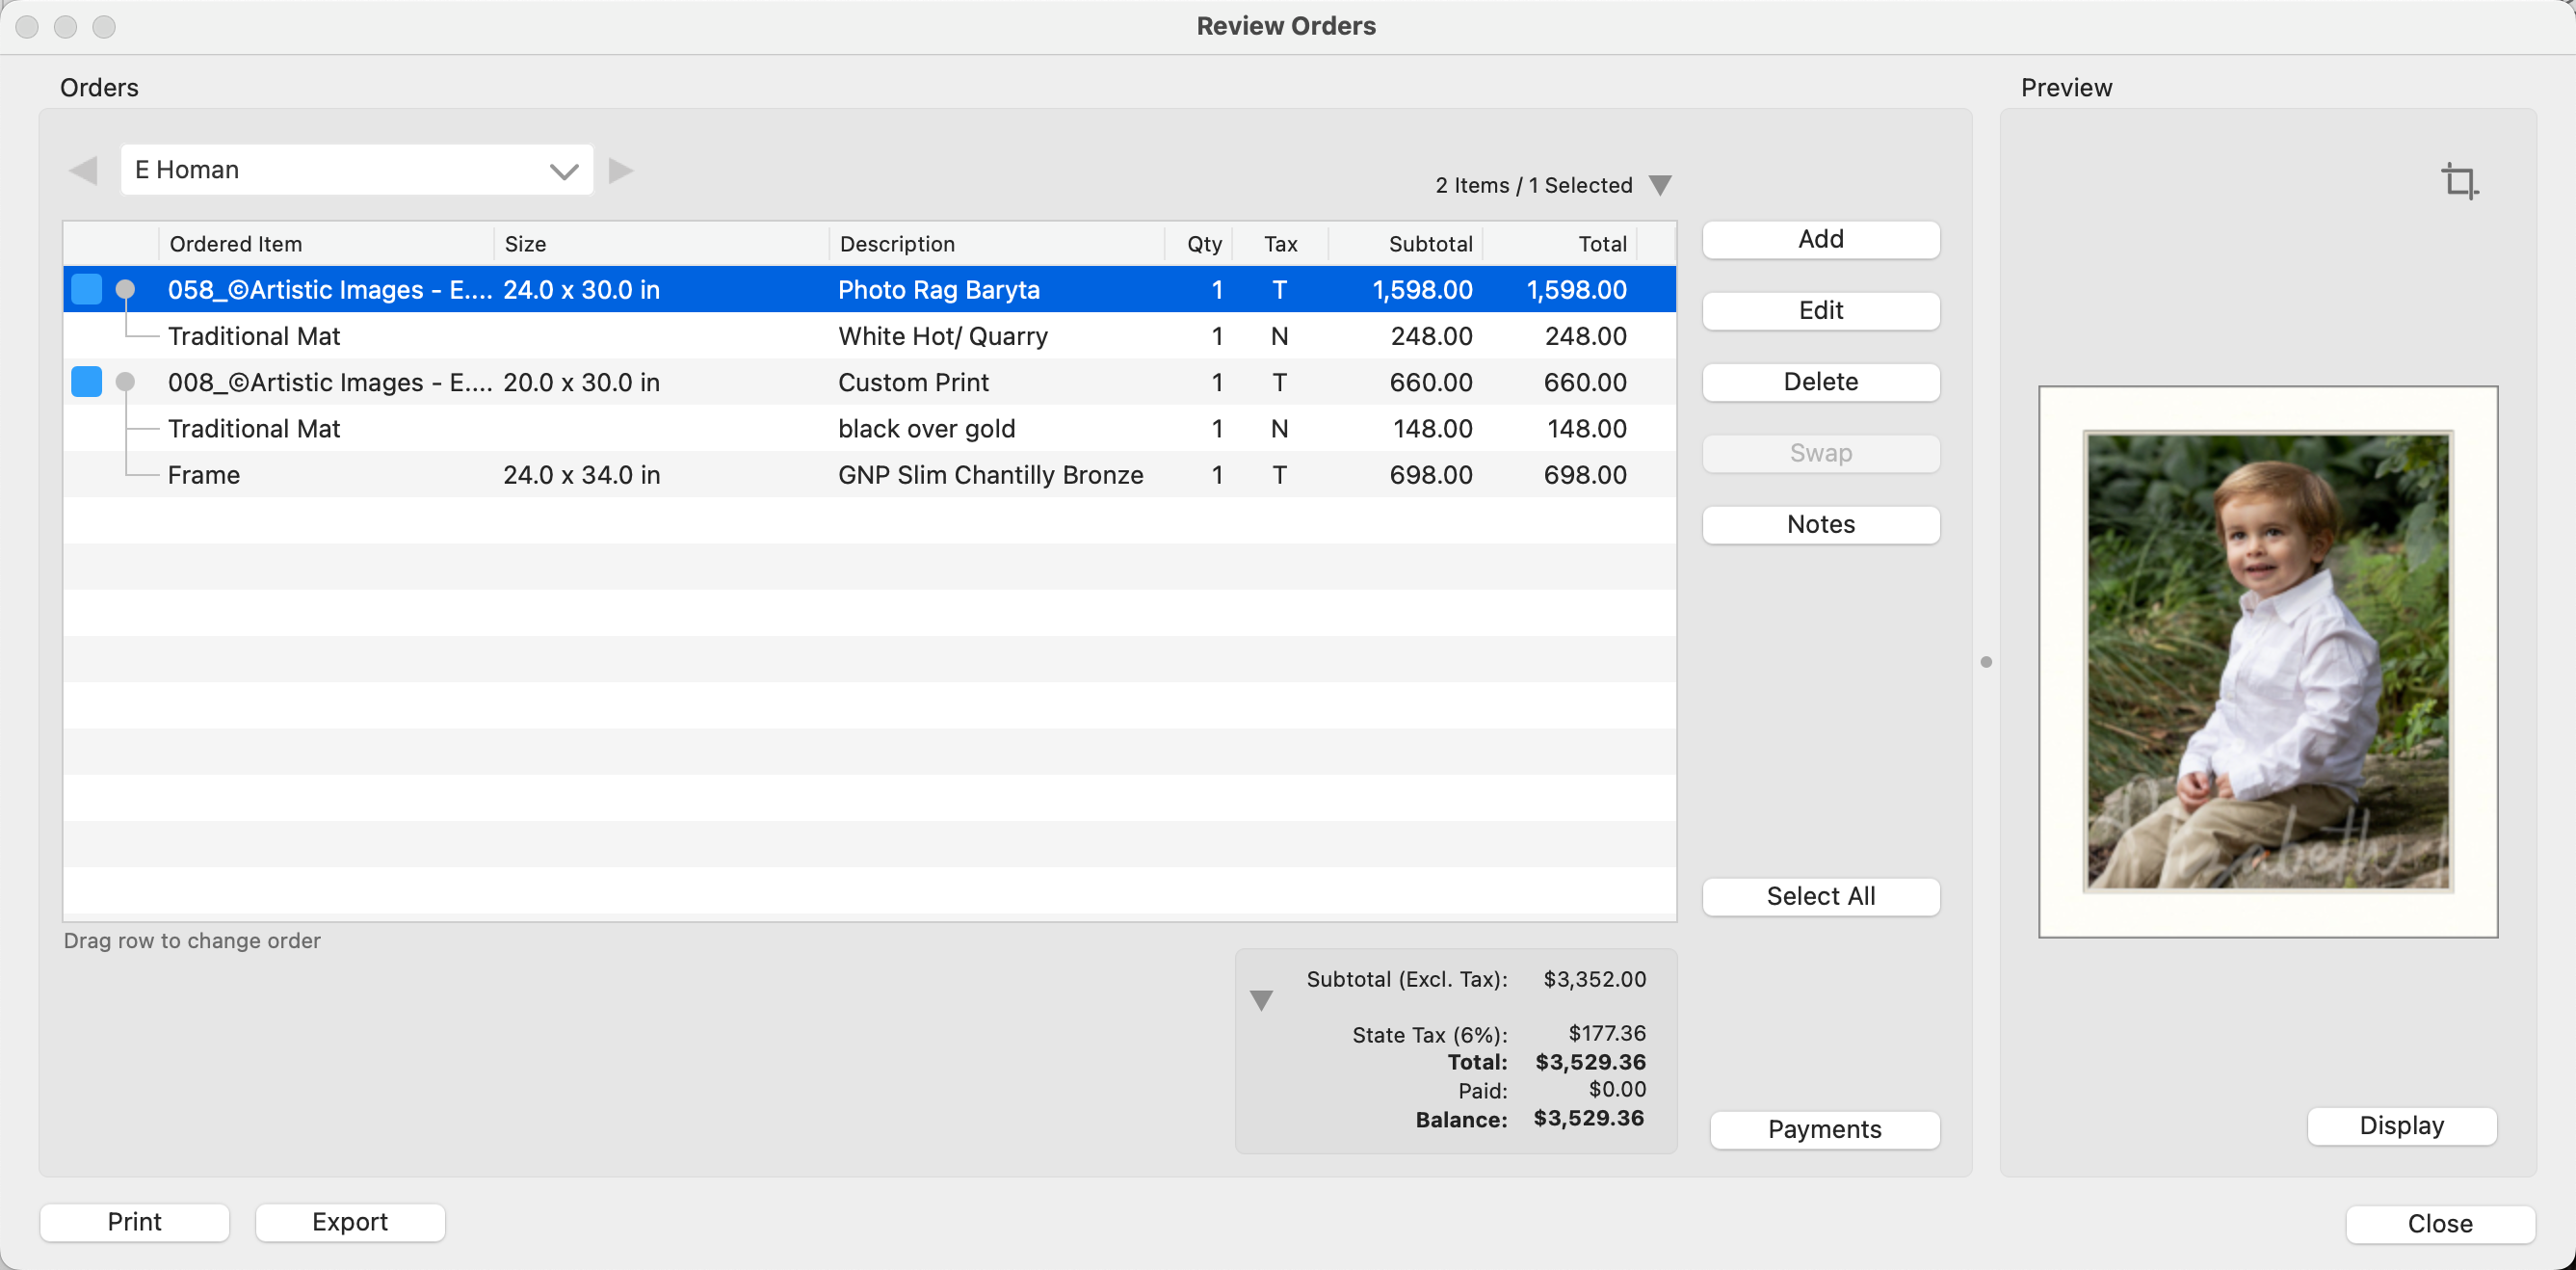Click the crop icon in Preview
Viewport: 2576px width, 1270px height.
[2459, 182]
